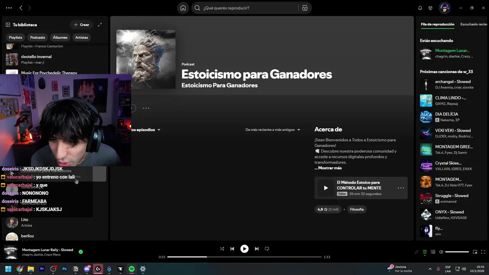Filter library by Playlists

[16, 37]
